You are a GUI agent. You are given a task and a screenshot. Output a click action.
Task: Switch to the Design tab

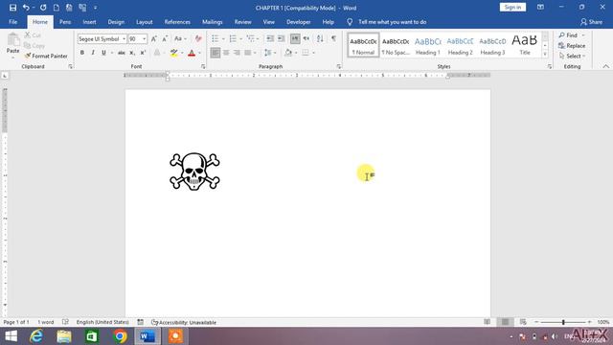coord(116,22)
